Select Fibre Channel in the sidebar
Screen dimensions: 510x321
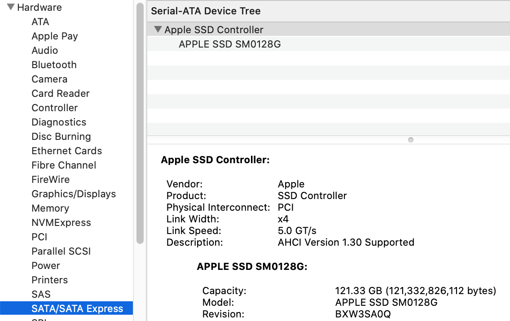click(x=64, y=165)
